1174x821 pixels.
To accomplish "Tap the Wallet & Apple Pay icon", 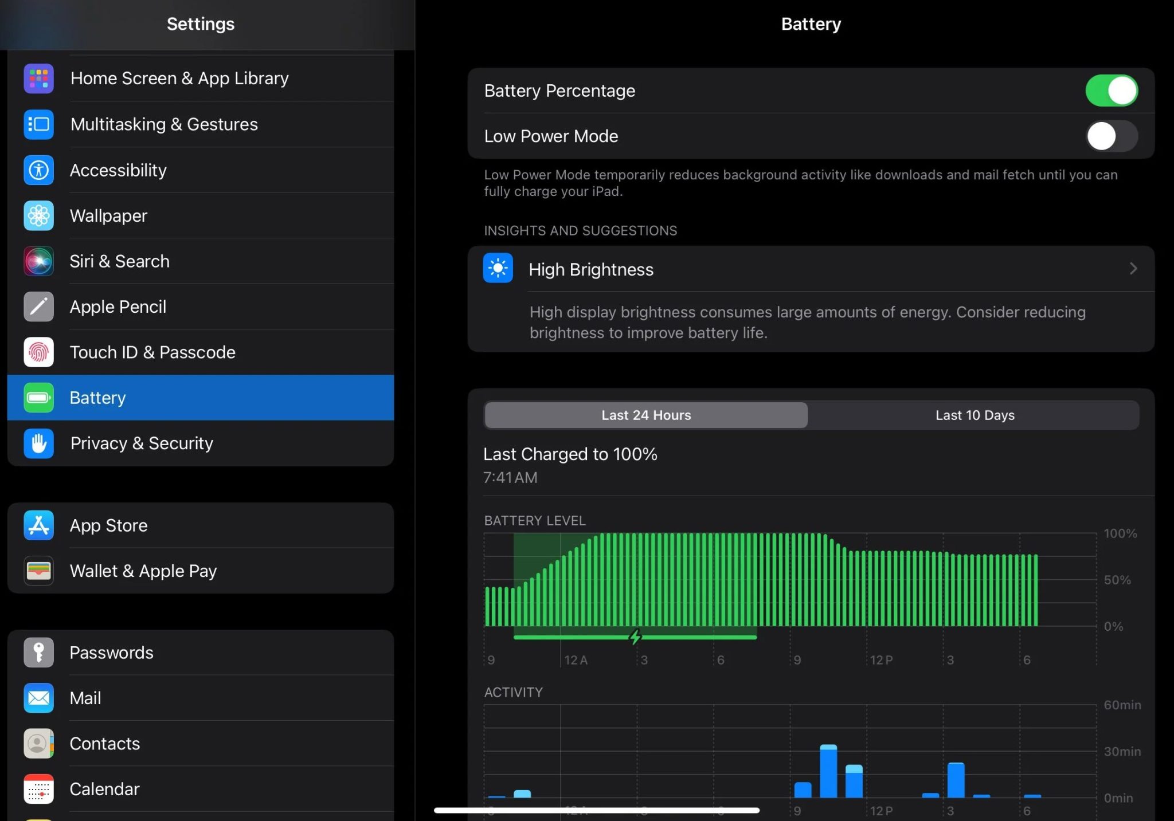I will (38, 571).
